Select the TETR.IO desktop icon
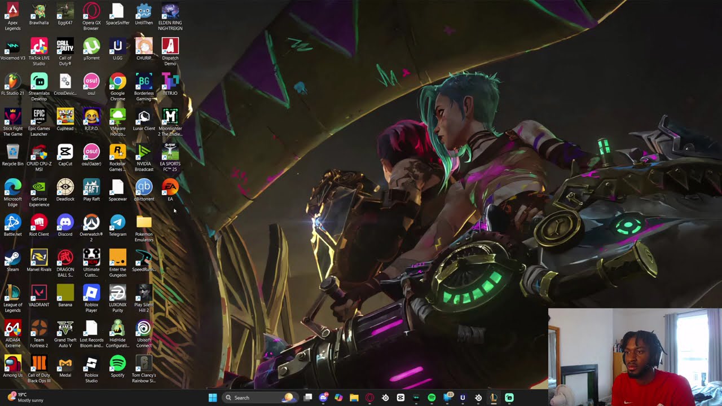Screen dimensions: 722x406 (170, 84)
